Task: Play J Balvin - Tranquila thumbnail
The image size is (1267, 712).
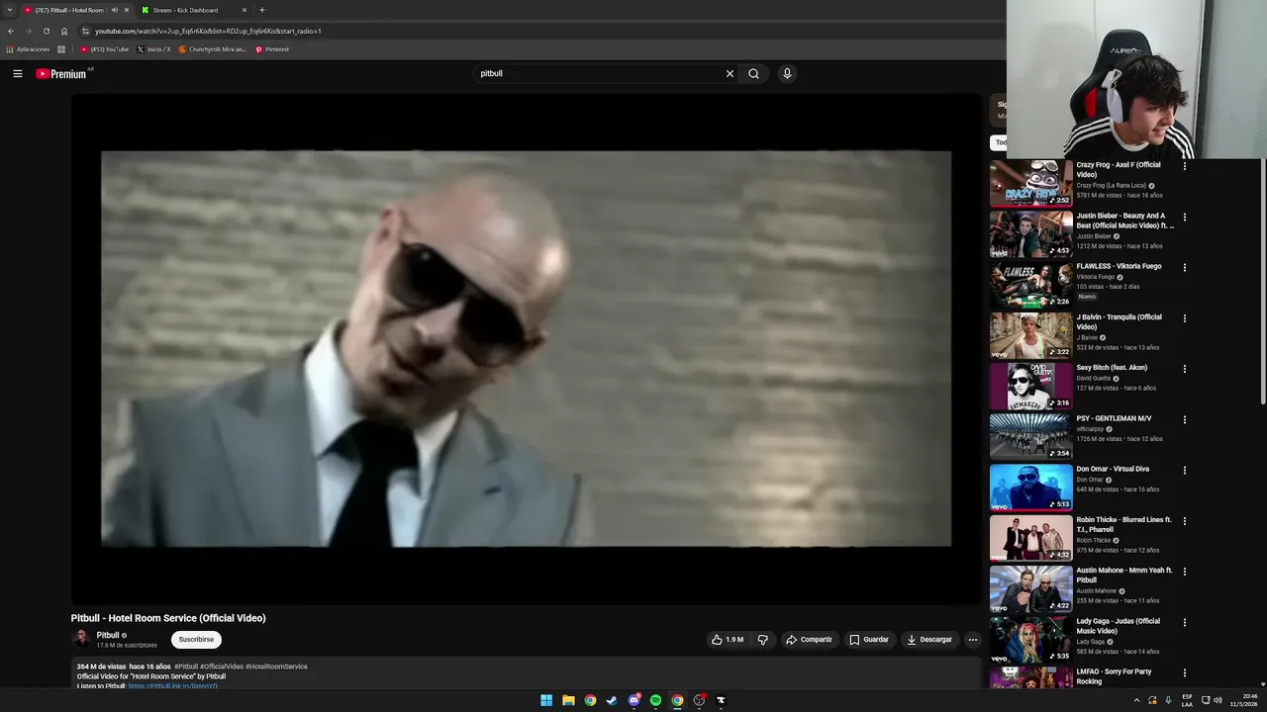Action: pos(1031,335)
